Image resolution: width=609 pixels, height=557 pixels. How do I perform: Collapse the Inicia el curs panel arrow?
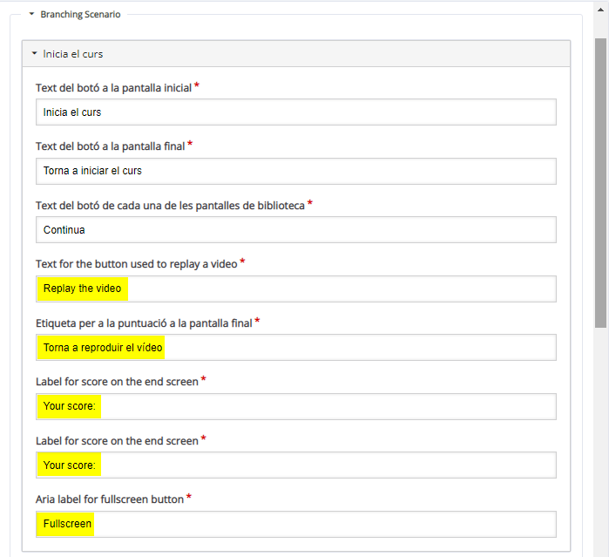point(35,53)
